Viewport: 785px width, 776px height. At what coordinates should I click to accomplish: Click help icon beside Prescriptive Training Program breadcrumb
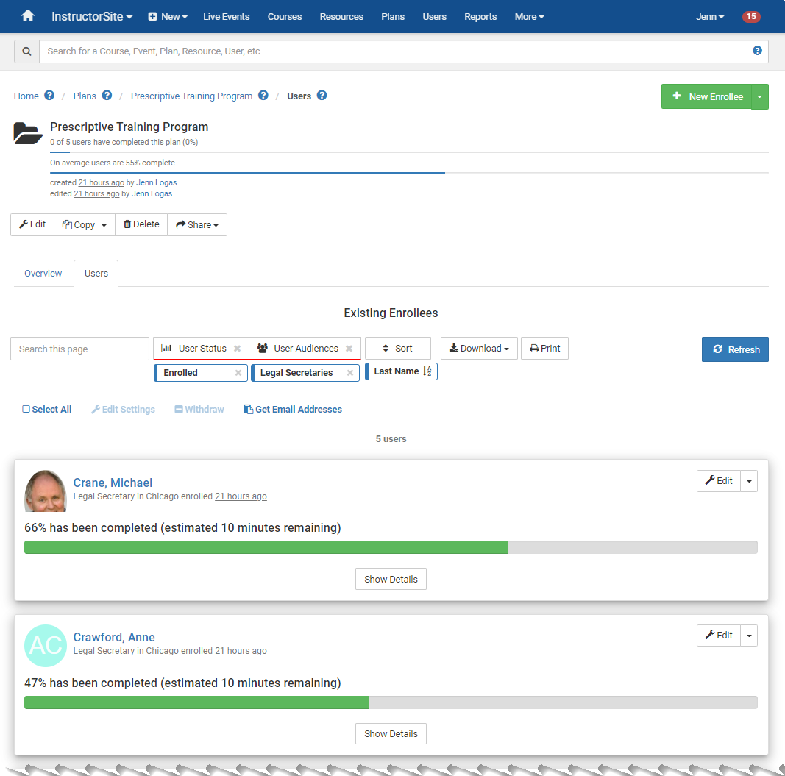(x=263, y=95)
